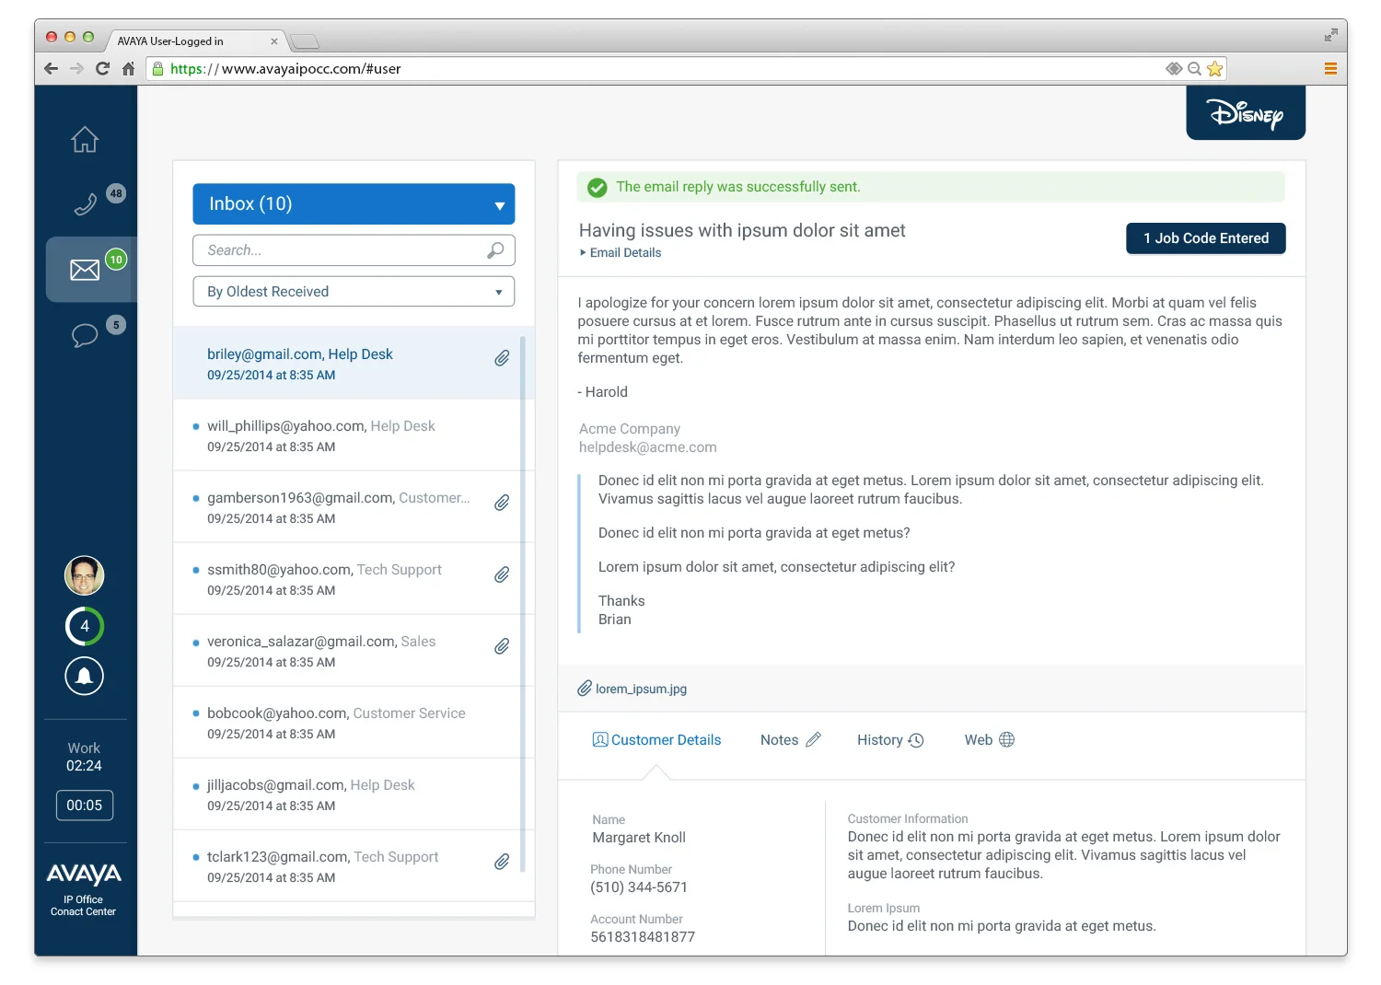Reload the page with refresh icon
Viewport: 1381px width, 985px height.
click(x=102, y=68)
